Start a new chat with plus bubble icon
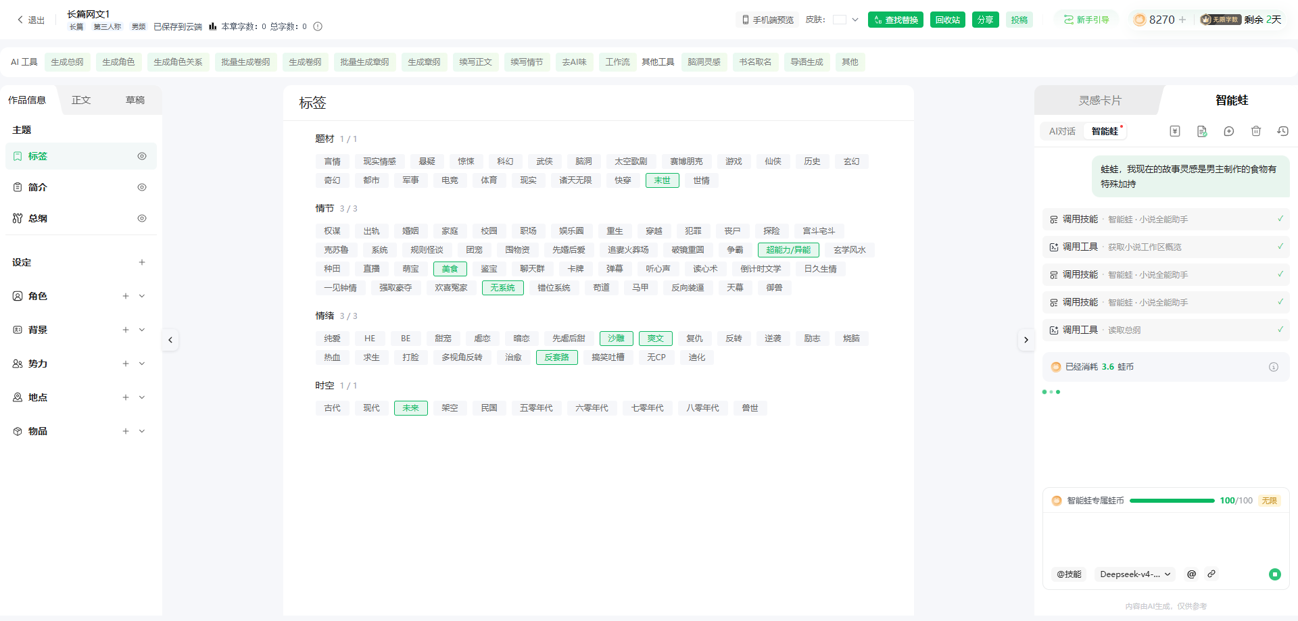This screenshot has width=1298, height=621. (1229, 131)
